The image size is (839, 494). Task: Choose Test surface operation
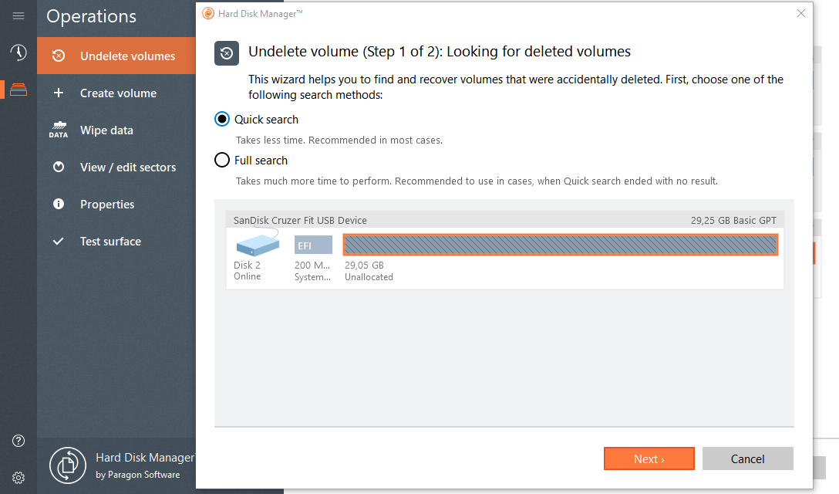coord(116,241)
